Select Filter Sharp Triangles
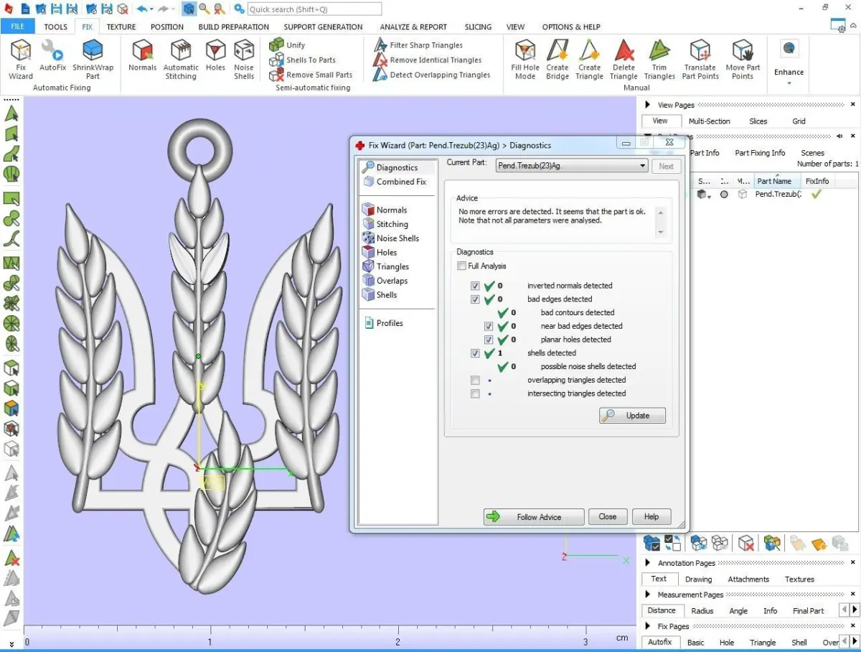Image resolution: width=861 pixels, height=652 pixels. [x=418, y=45]
